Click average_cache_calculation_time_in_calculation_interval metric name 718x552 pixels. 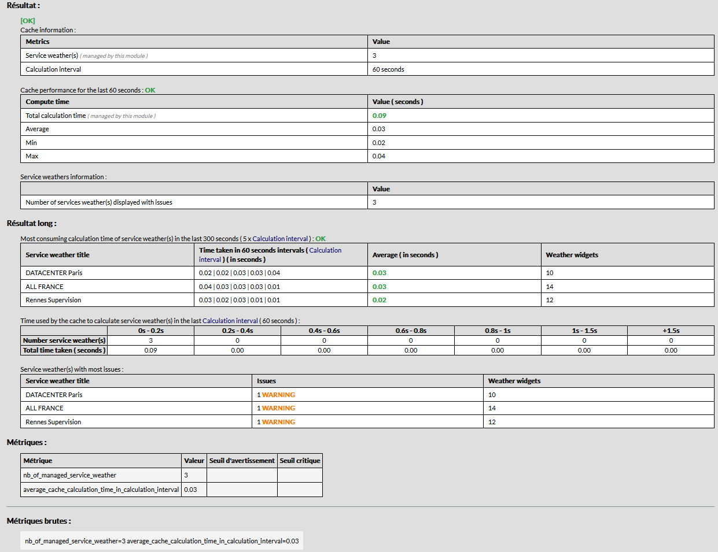[101, 490]
